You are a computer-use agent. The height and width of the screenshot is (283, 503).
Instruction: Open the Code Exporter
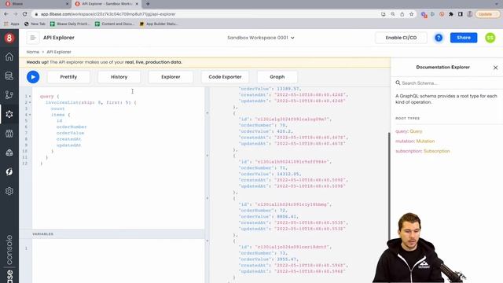tap(225, 77)
